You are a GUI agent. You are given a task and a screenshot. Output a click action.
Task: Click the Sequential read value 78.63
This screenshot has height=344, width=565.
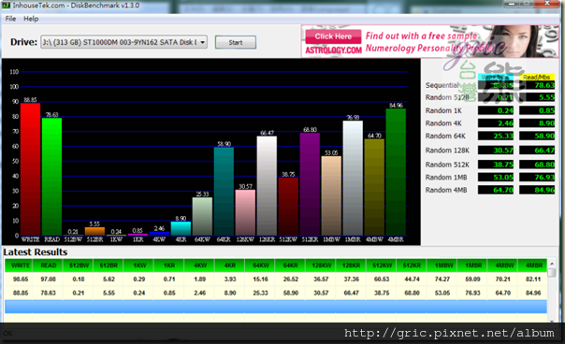pos(537,85)
